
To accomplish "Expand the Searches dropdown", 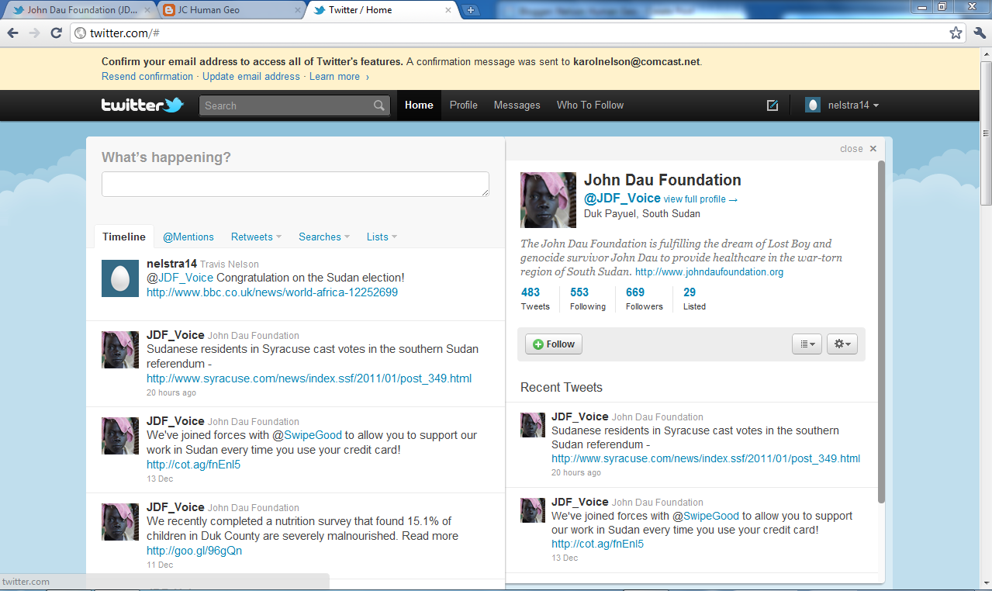I will coord(324,237).
